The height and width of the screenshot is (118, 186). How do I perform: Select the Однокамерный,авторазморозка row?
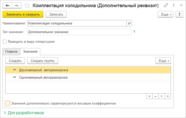click(43, 78)
